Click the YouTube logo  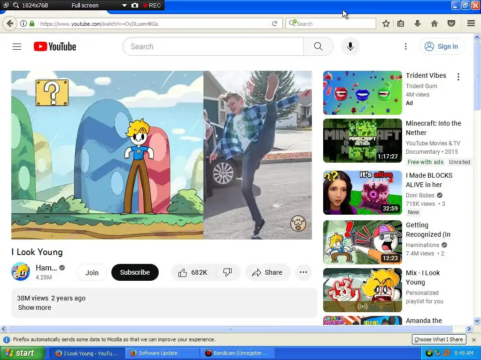[55, 46]
